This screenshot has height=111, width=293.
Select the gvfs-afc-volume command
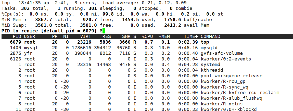point(222,53)
